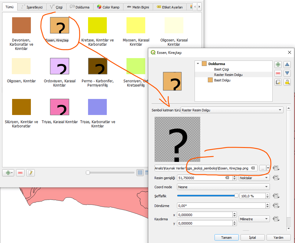Click the Tamam button
Viewport: 295px width, 243px height.
click(226, 238)
